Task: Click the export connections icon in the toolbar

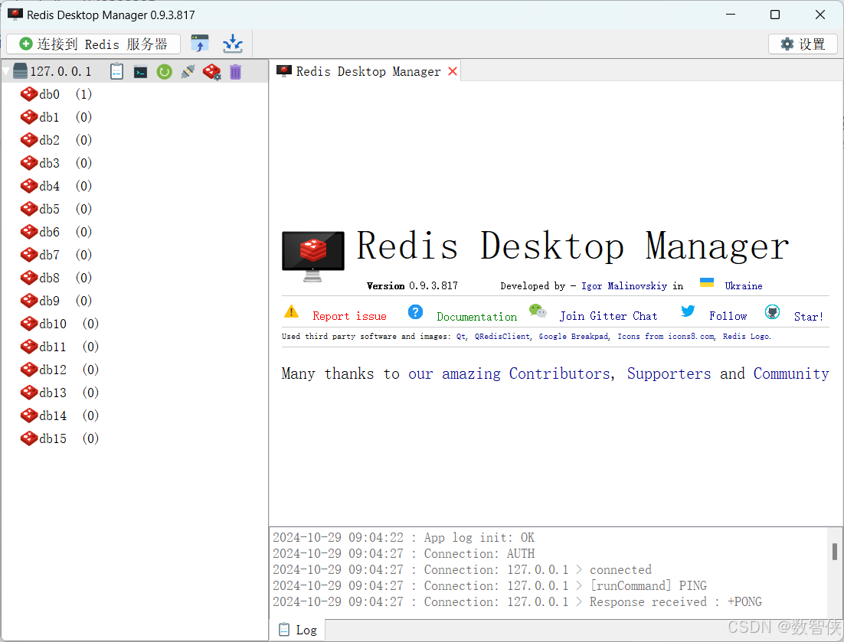Action: click(x=200, y=44)
